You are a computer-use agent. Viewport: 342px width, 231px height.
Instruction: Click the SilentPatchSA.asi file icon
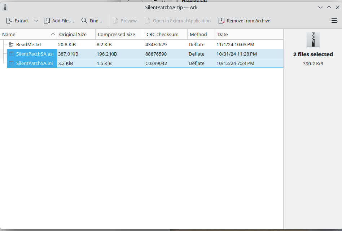click(11, 54)
